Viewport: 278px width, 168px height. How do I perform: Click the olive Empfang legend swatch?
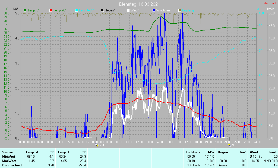(x=179, y=10)
